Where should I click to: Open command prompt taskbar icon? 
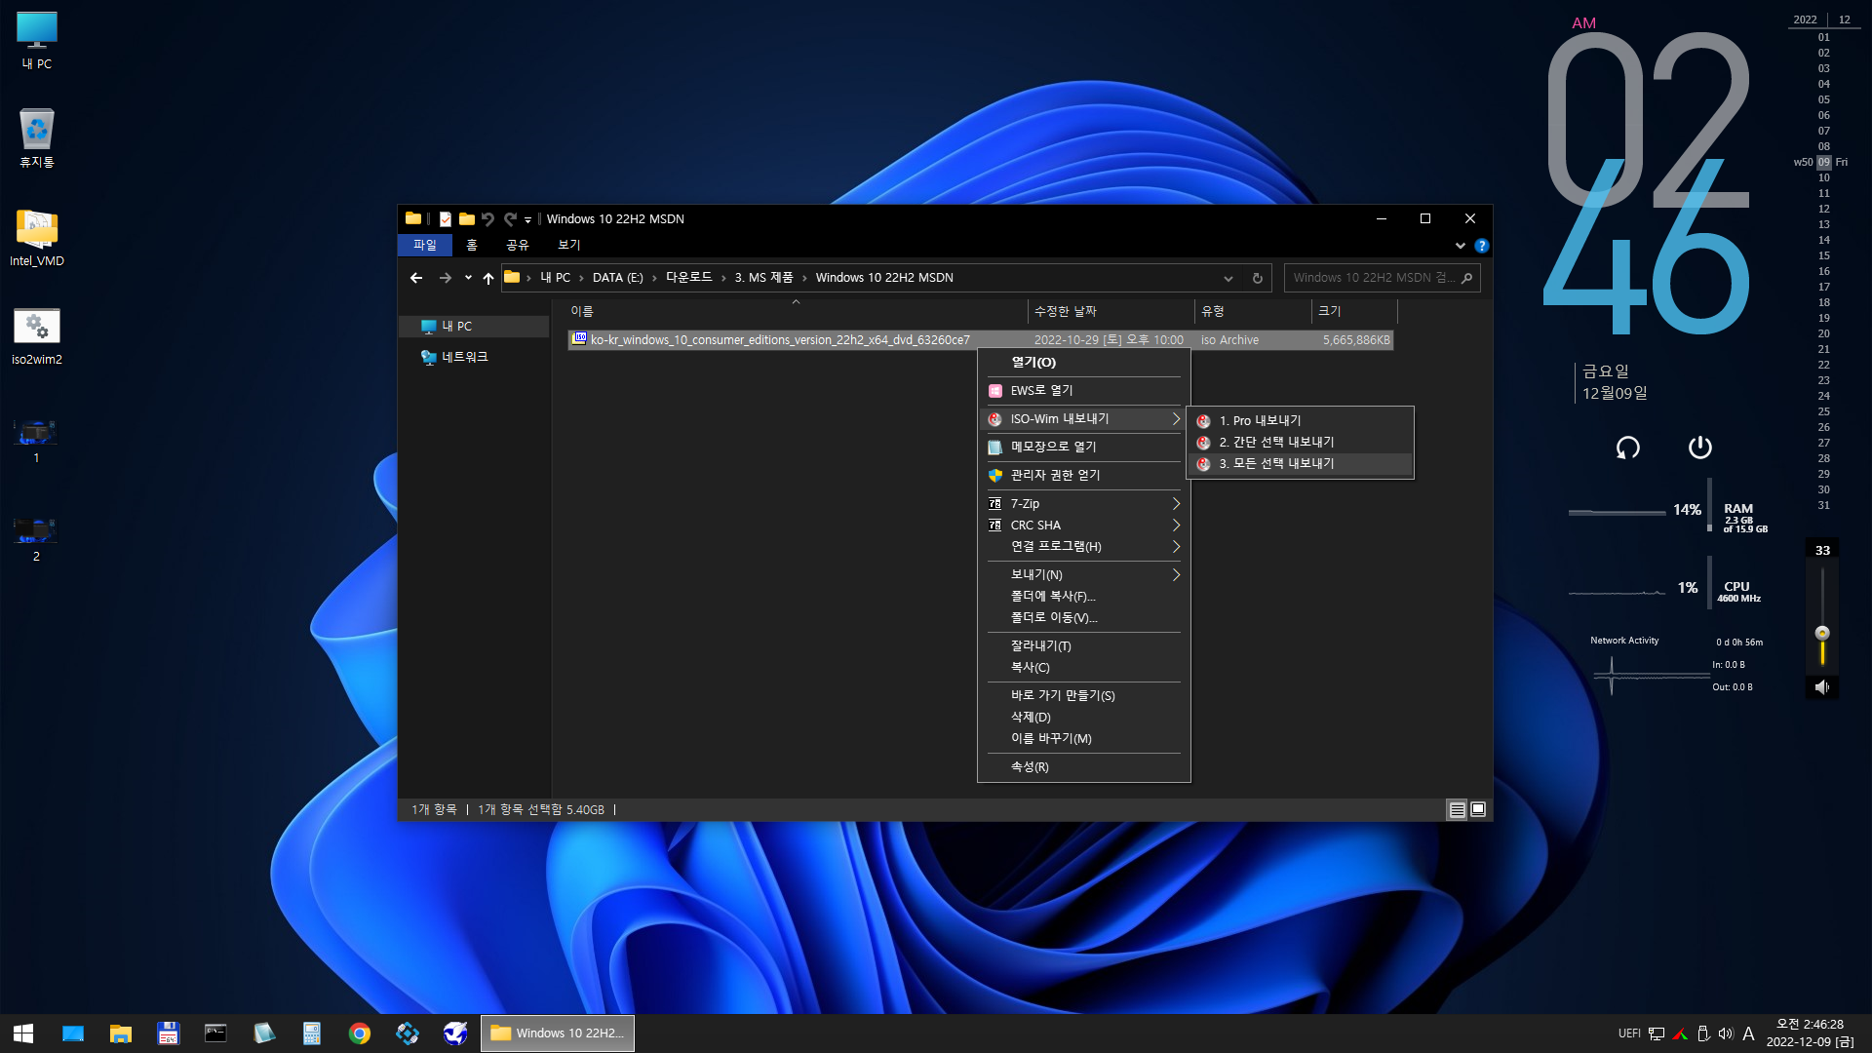216,1033
